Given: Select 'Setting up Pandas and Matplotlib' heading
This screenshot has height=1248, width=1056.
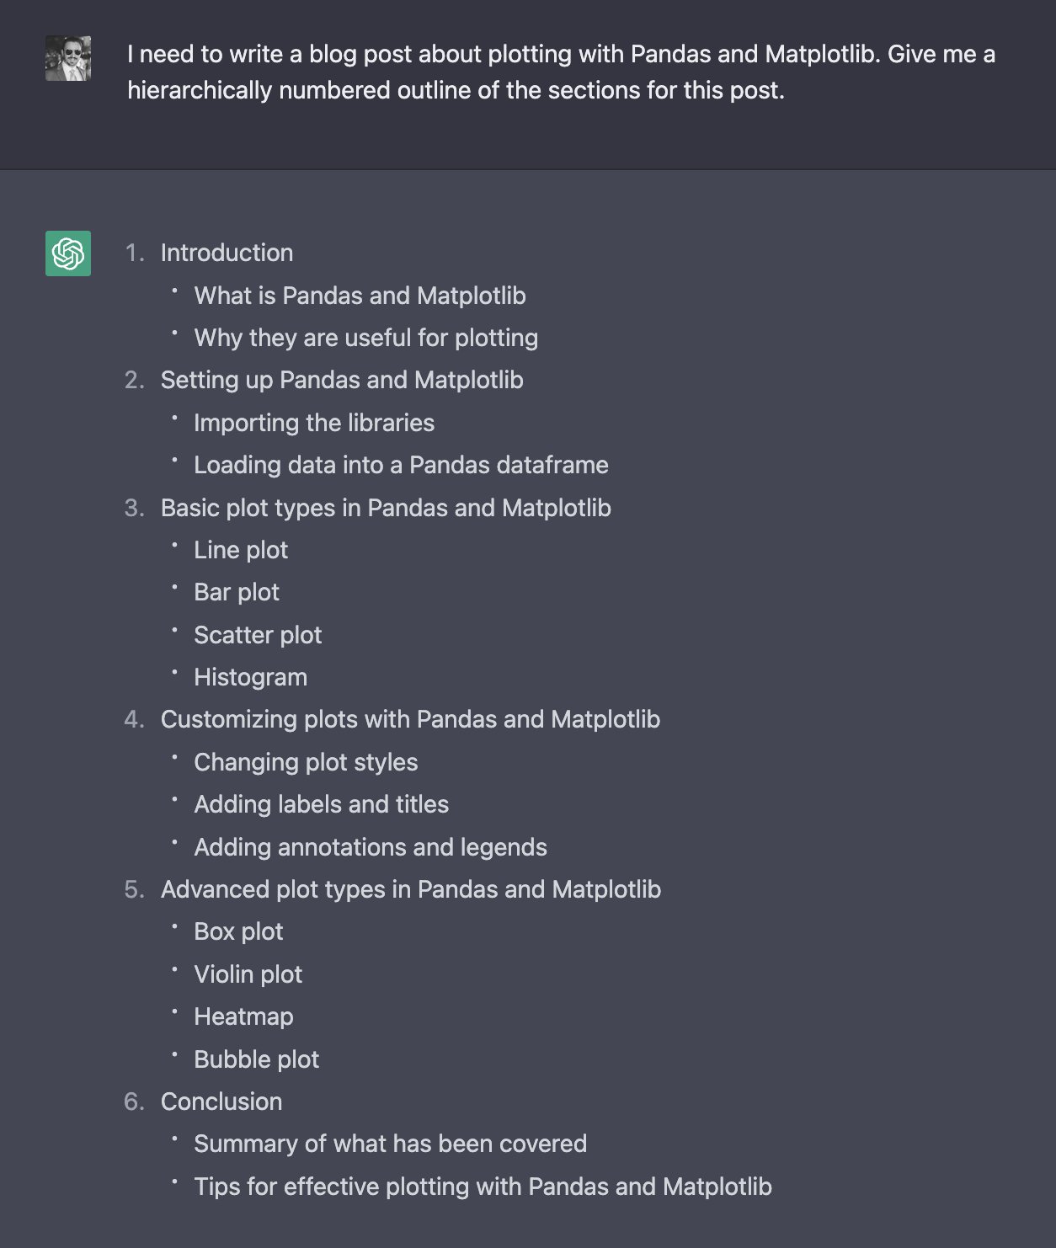Looking at the screenshot, I should coord(342,380).
